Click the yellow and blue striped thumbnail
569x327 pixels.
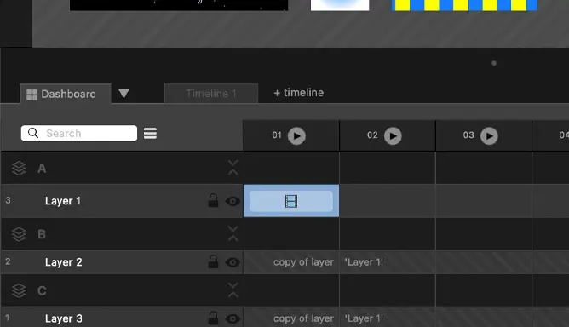click(x=464, y=5)
